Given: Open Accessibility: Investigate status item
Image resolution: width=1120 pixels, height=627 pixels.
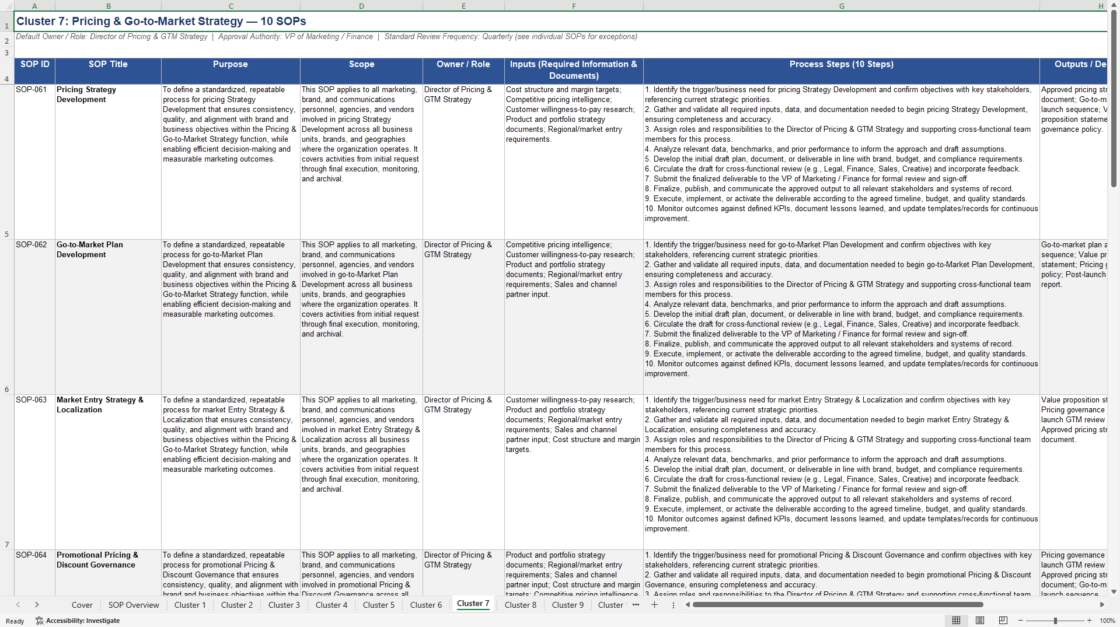Looking at the screenshot, I should (x=78, y=621).
